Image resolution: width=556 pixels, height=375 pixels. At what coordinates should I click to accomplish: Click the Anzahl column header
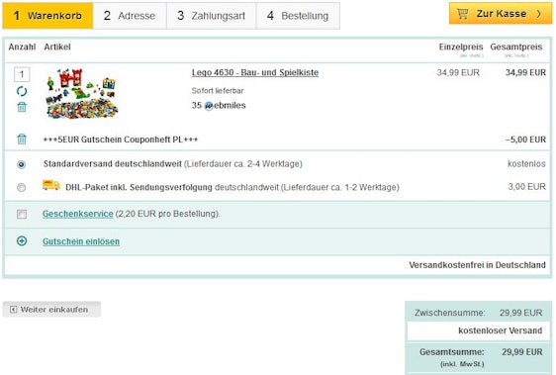(x=22, y=47)
